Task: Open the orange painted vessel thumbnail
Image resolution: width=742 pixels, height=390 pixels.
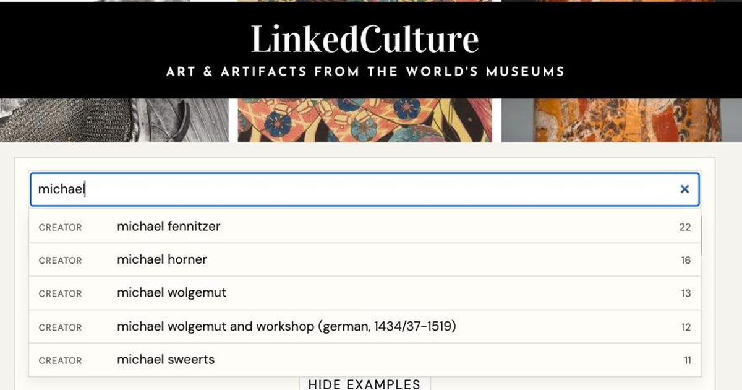Action: point(621,120)
